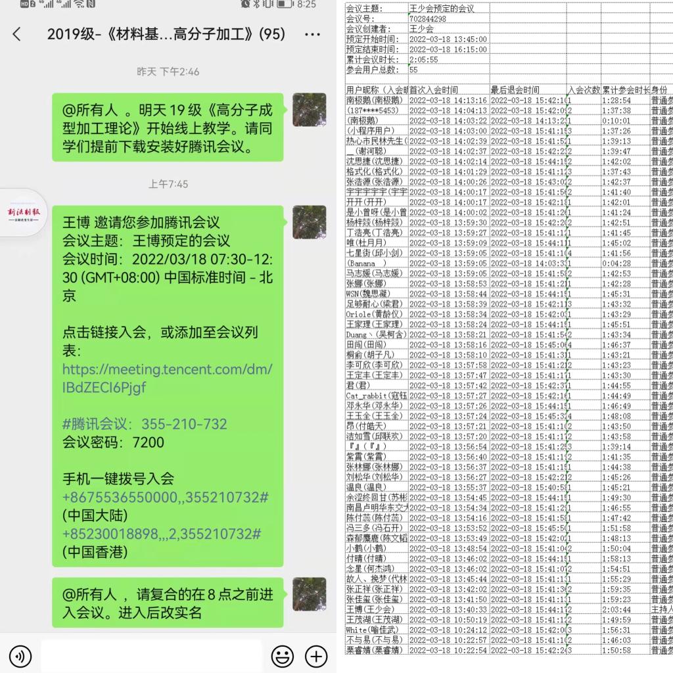Tap the Bluetooth icon in the status bar
The width and height of the screenshot is (673, 673).
(x=256, y=5)
